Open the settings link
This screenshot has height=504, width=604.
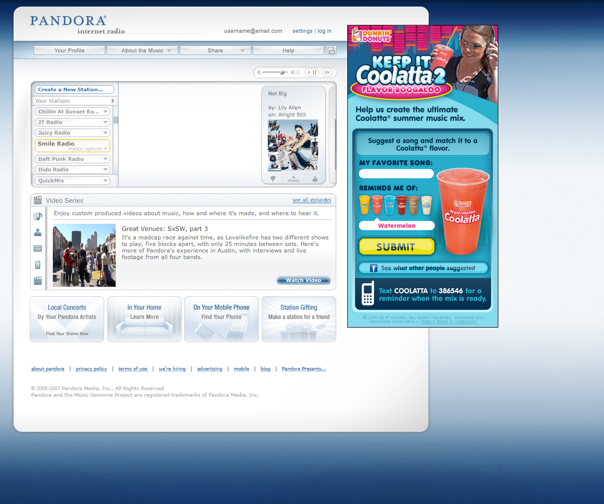click(x=303, y=31)
